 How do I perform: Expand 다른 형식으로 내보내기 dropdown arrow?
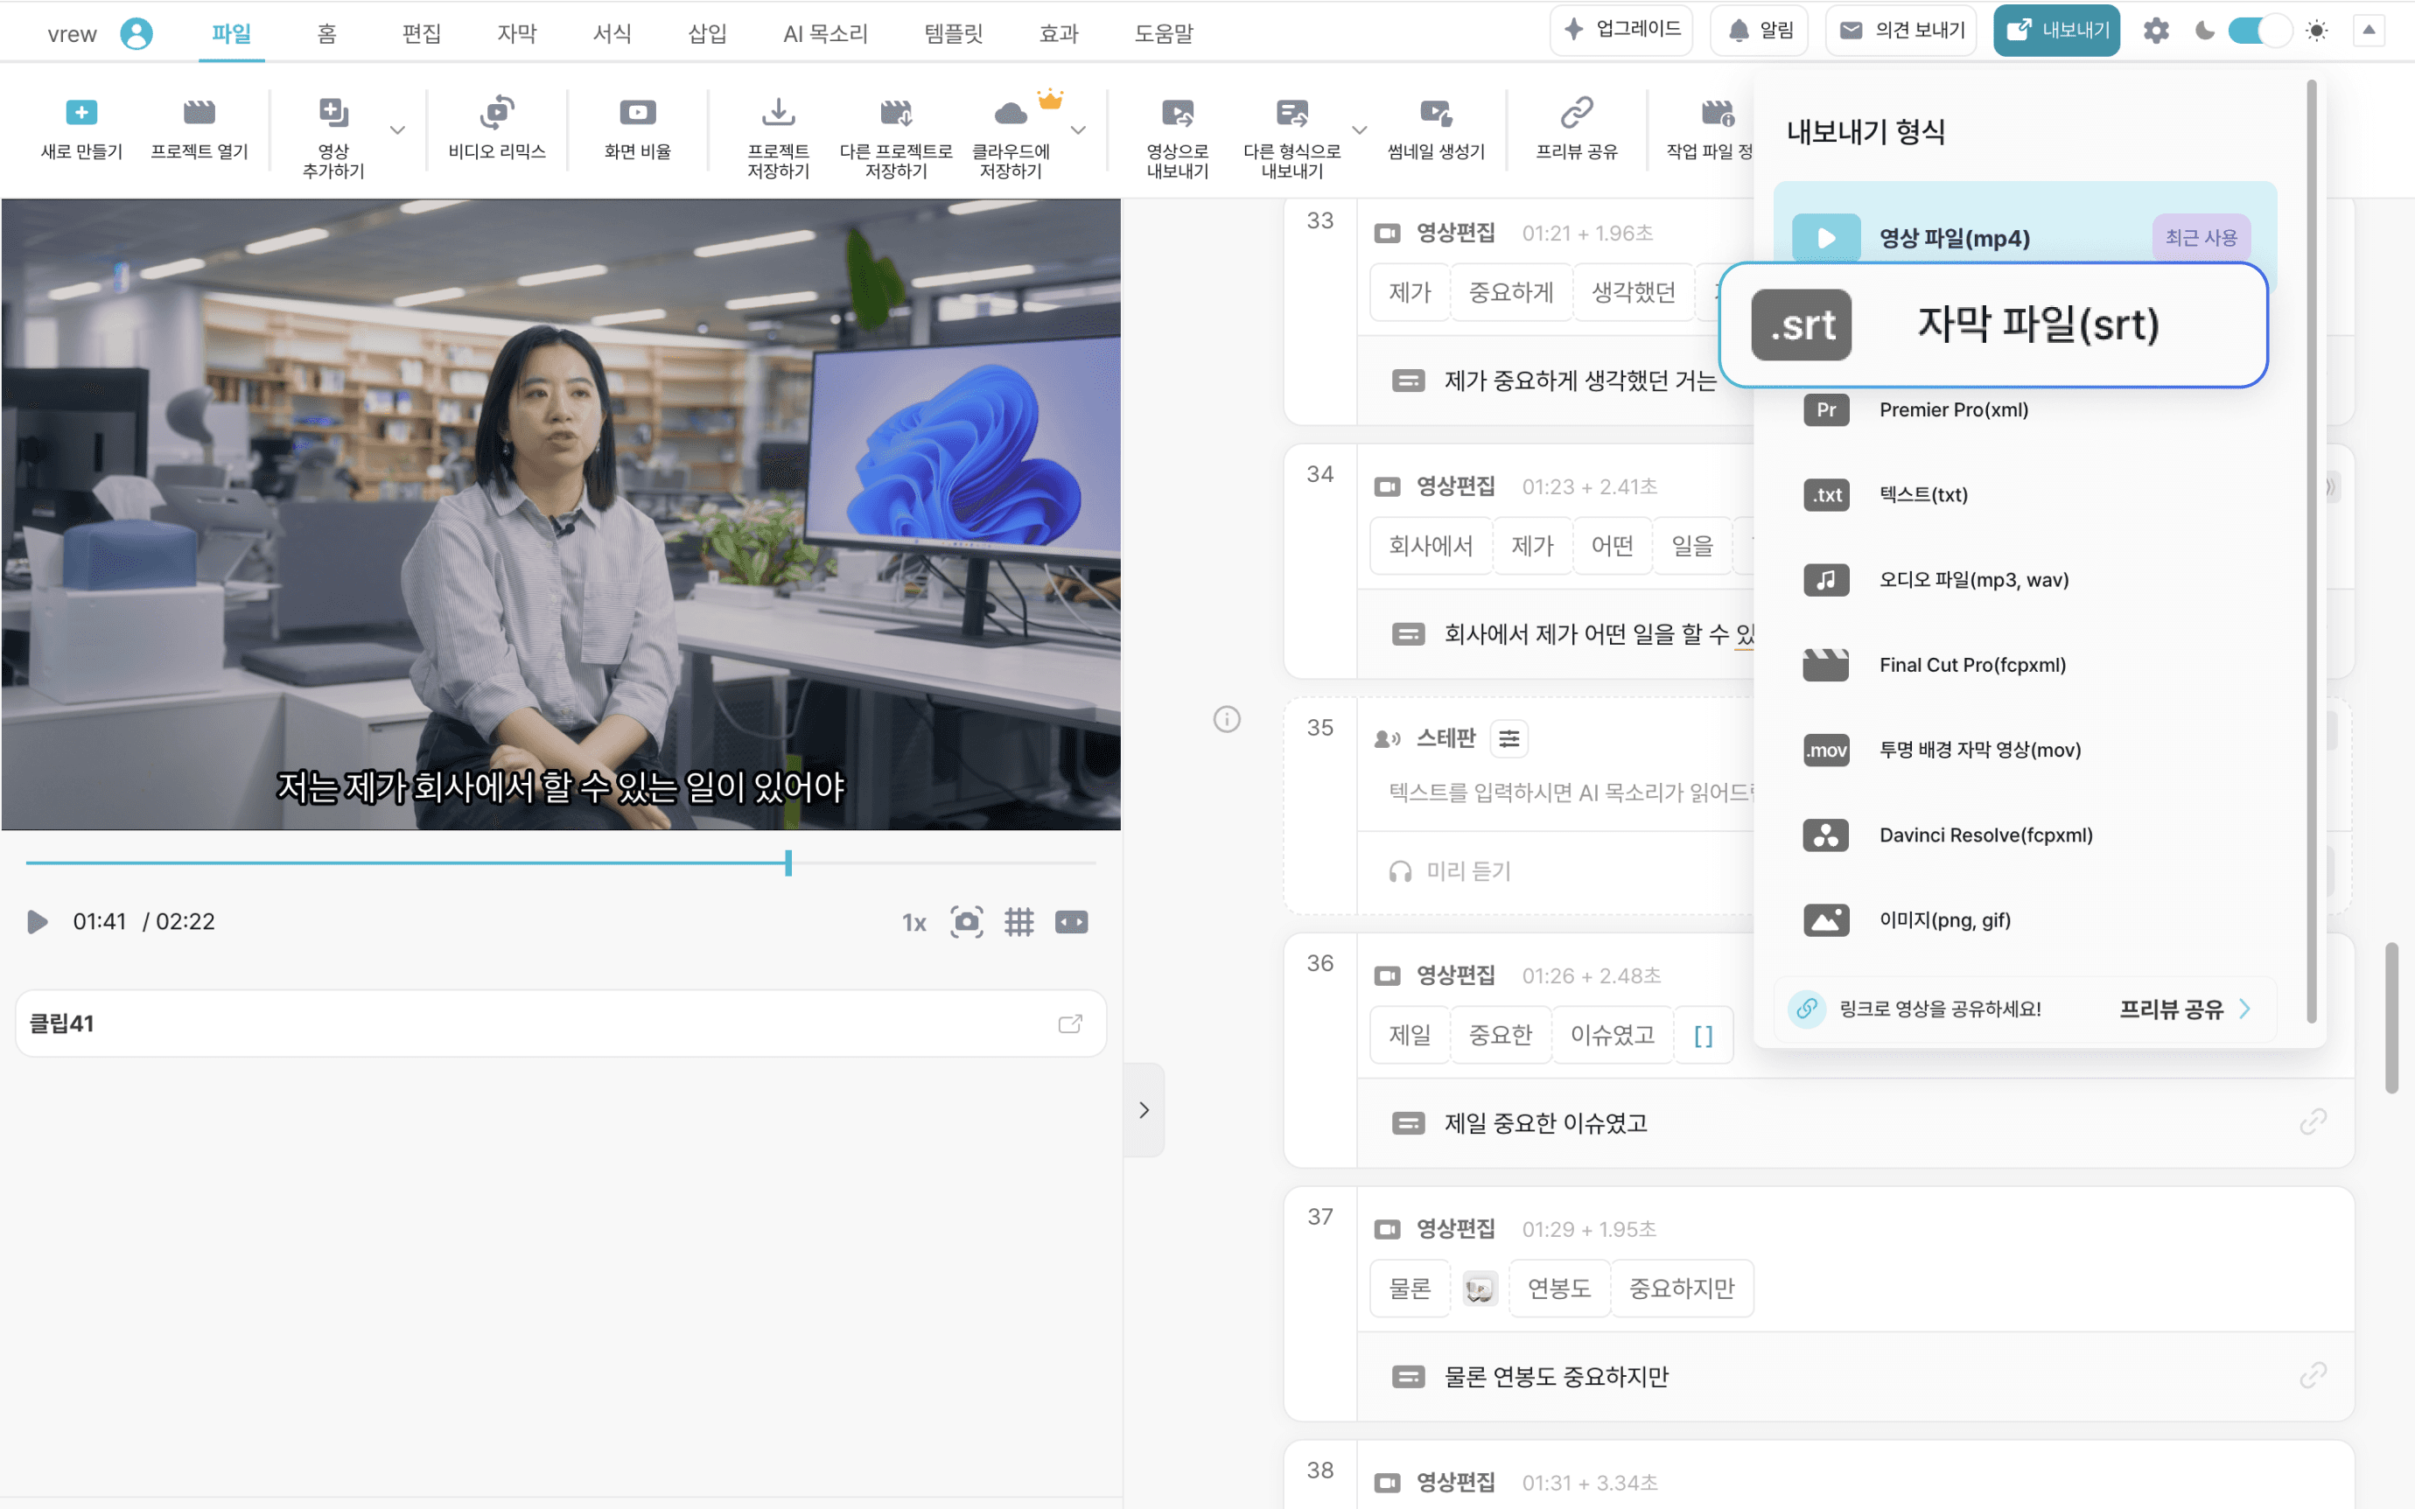point(1359,130)
